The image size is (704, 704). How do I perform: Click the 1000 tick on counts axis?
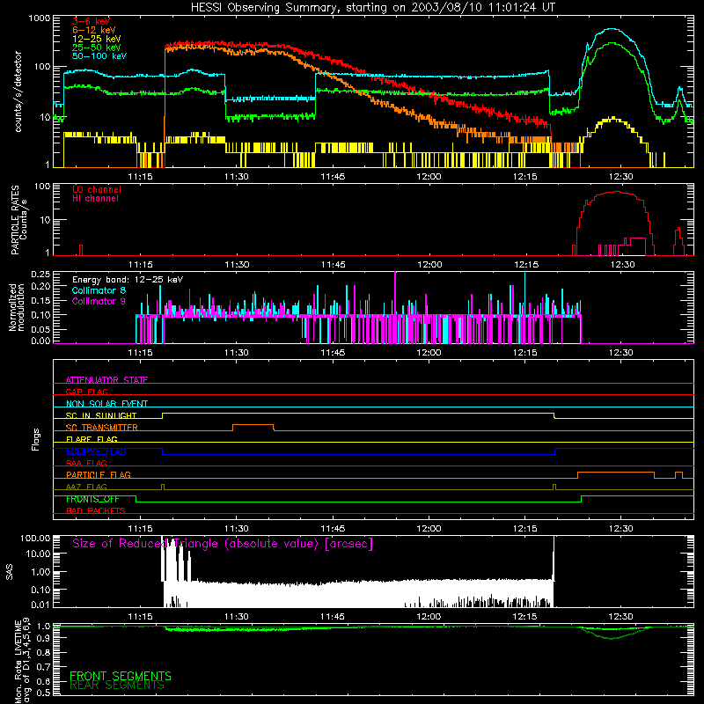[39, 18]
